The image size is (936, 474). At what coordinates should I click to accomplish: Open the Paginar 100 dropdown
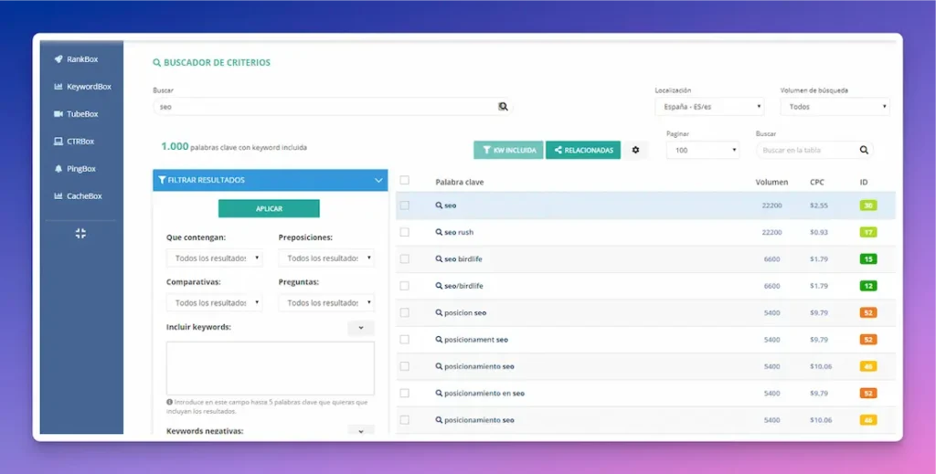coord(703,151)
